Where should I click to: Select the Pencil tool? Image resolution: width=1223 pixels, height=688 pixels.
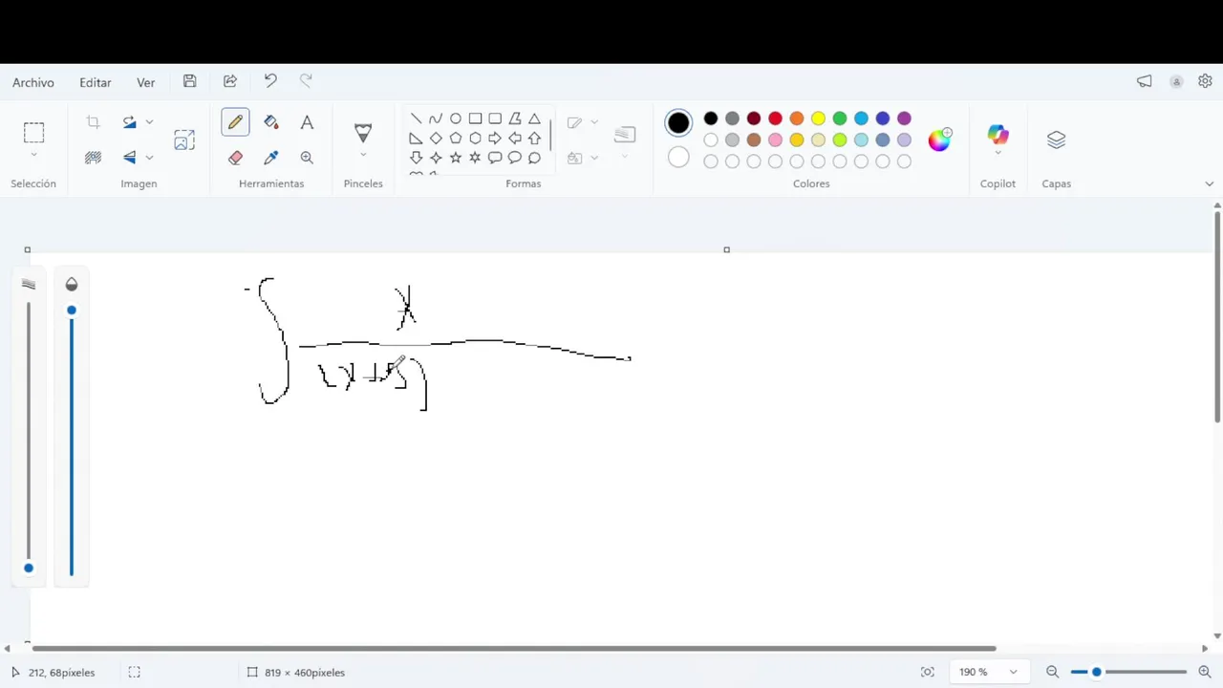(235, 122)
